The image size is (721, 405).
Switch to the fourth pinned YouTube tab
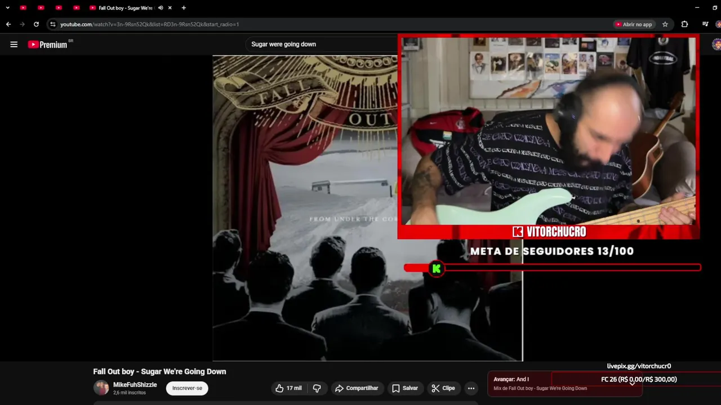(76, 8)
